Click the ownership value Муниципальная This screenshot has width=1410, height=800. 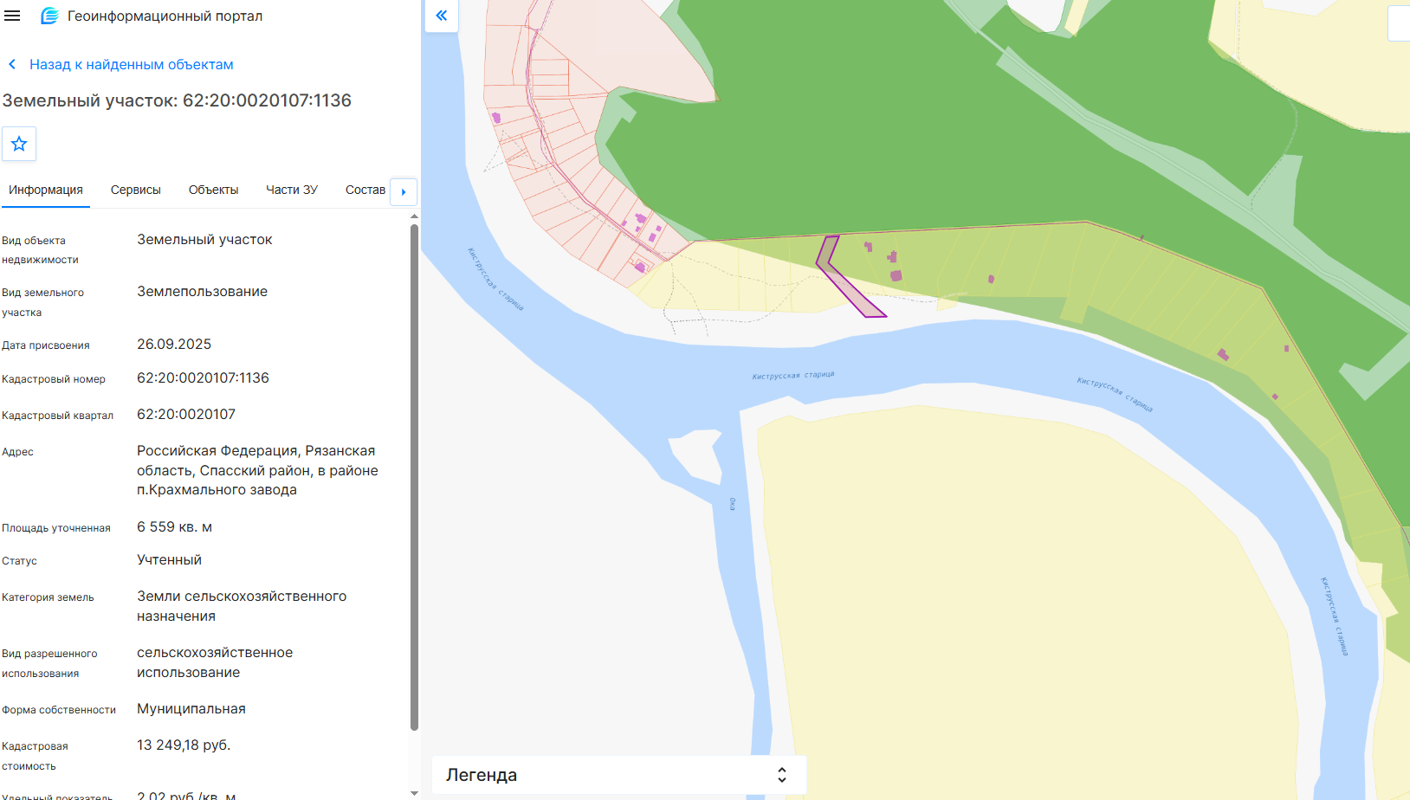pyautogui.click(x=191, y=709)
